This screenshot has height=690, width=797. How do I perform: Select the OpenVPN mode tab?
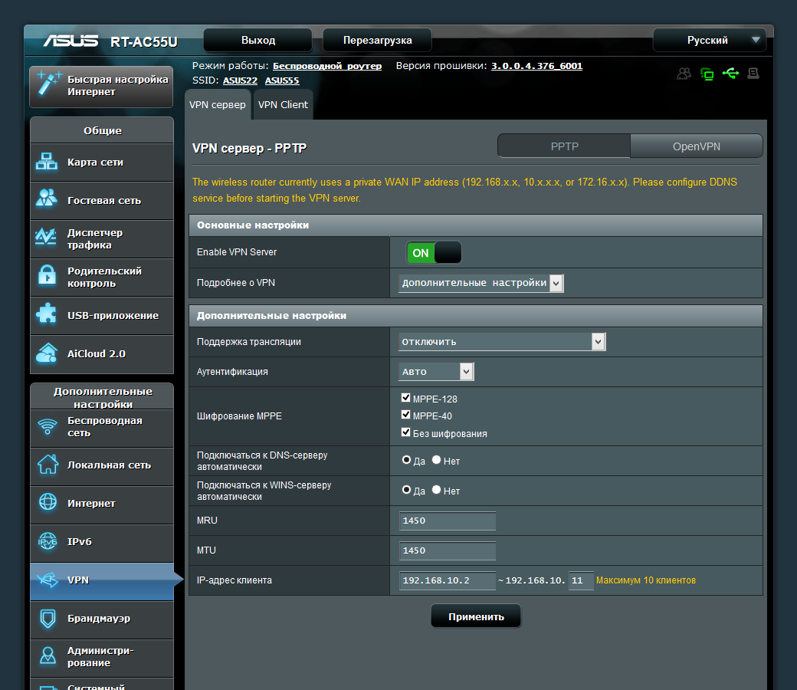696,146
